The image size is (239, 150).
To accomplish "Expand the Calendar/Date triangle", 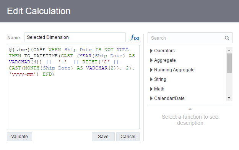I will tap(151, 98).
